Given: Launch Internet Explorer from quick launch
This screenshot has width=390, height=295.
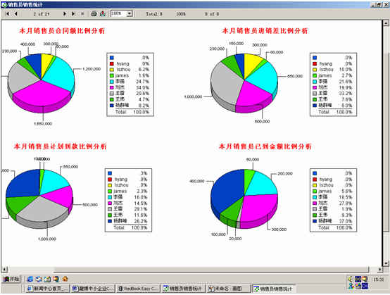Looking at the screenshot, I should pos(30,279).
